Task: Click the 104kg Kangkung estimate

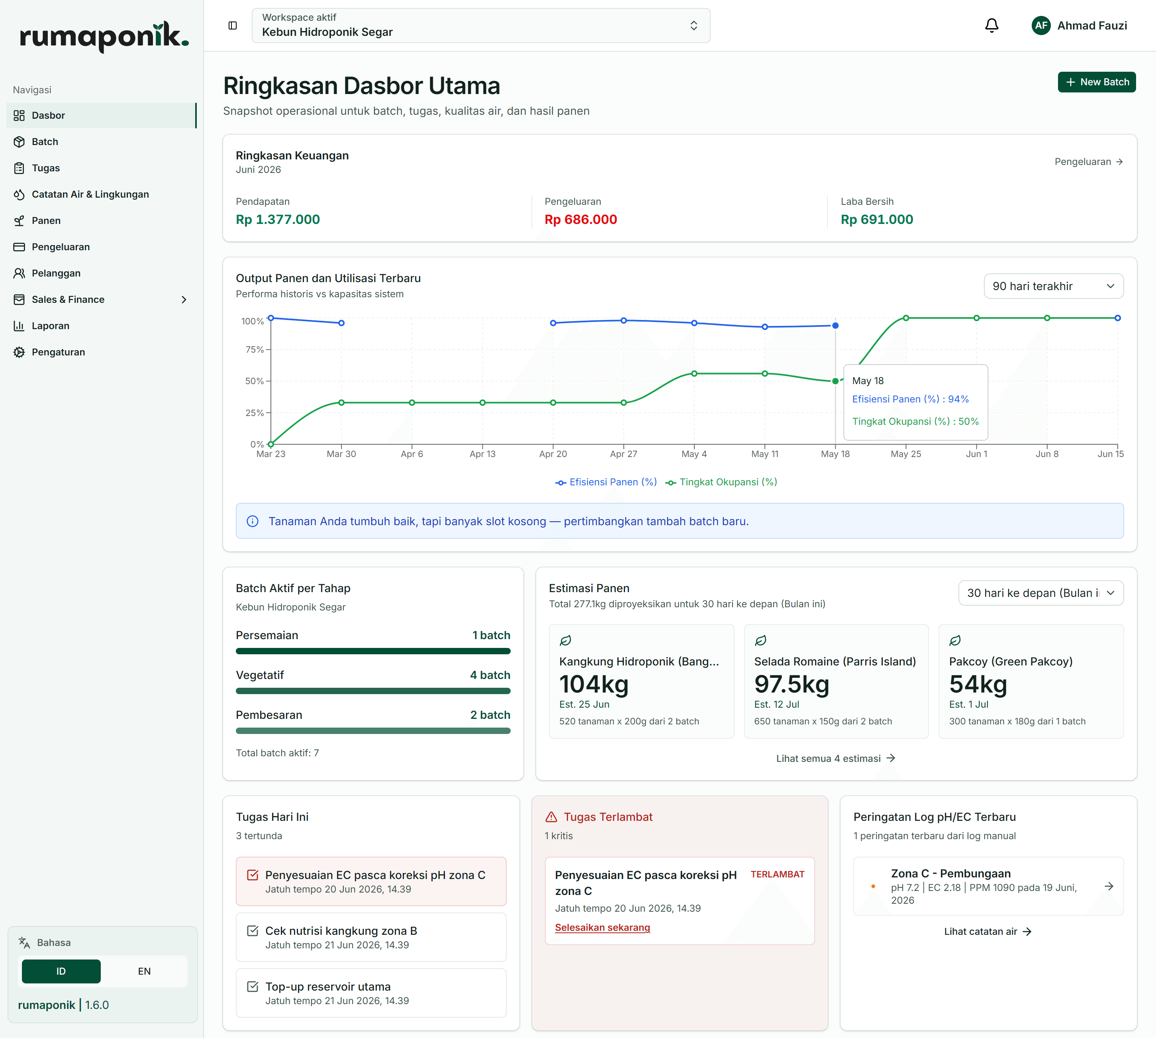Action: pyautogui.click(x=594, y=685)
